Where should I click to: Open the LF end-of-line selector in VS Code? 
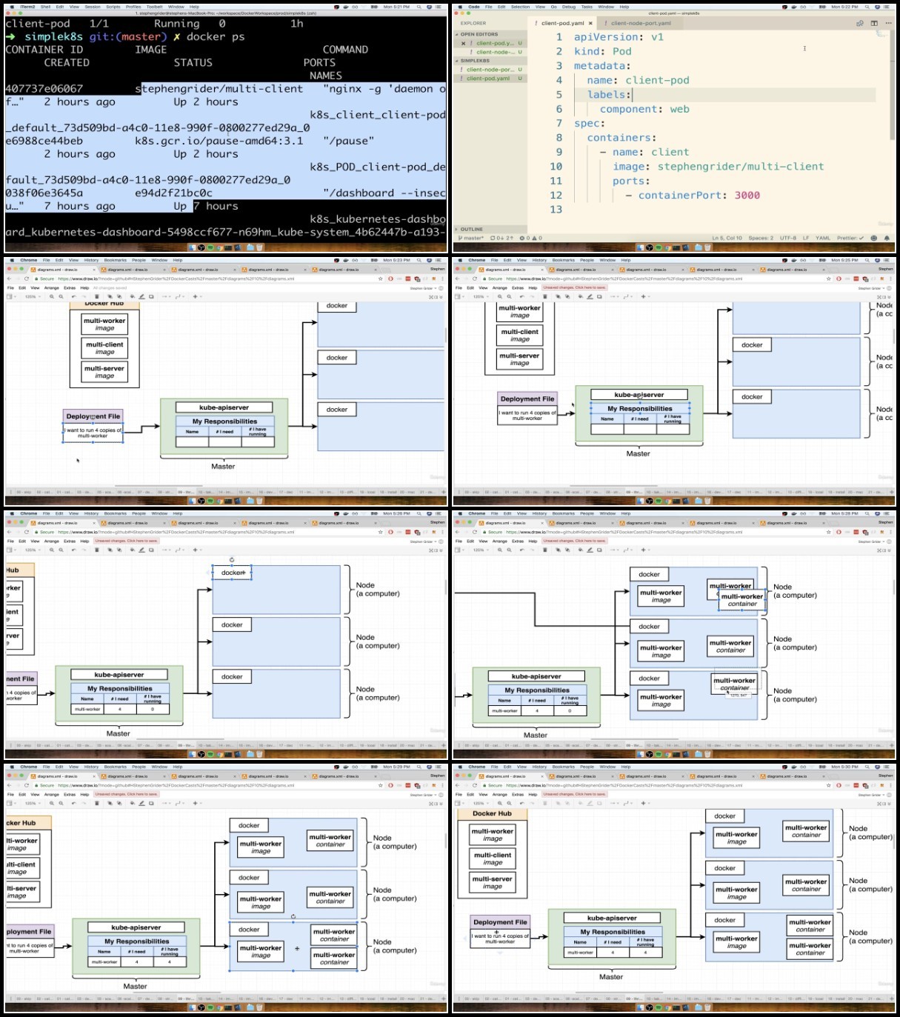(806, 238)
